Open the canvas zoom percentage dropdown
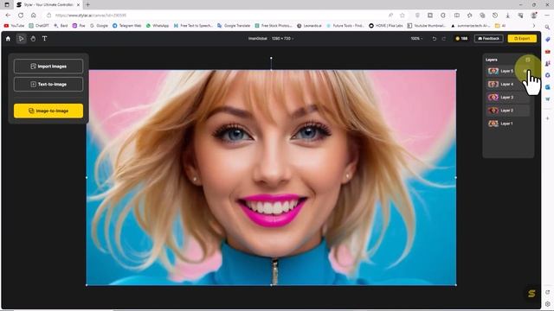This screenshot has width=554, height=311. coord(416,38)
